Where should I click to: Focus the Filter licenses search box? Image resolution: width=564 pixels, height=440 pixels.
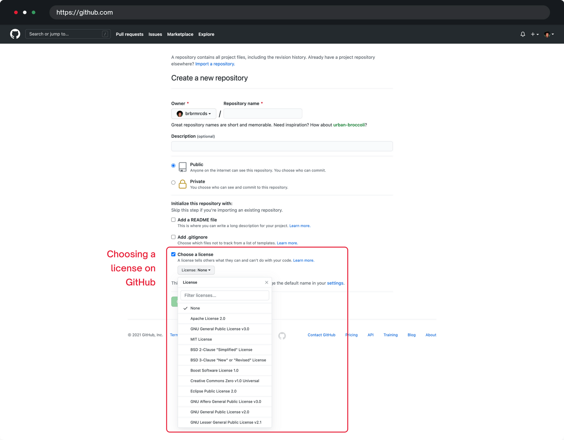[225, 296]
